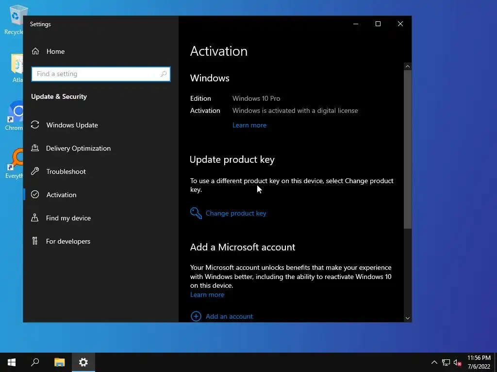Click the Find my device person icon
The width and height of the screenshot is (497, 372).
(35, 217)
